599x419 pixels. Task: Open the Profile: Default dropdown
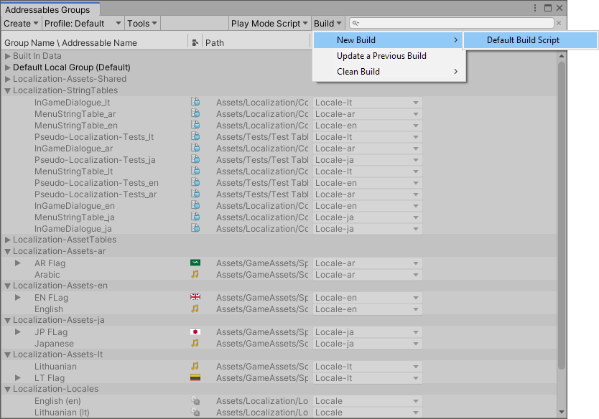(x=81, y=23)
